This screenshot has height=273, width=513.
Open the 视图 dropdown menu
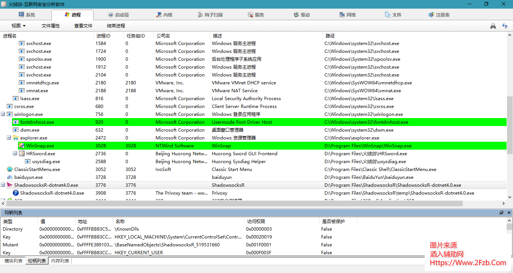tap(18, 26)
